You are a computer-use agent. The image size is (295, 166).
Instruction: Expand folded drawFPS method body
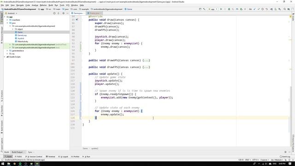click(x=146, y=67)
